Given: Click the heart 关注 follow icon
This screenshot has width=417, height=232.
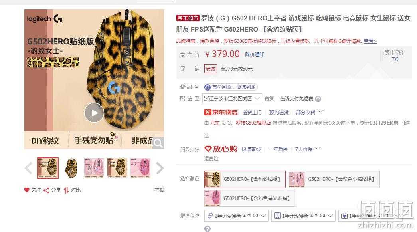Looking at the screenshot, I should 27,190.
